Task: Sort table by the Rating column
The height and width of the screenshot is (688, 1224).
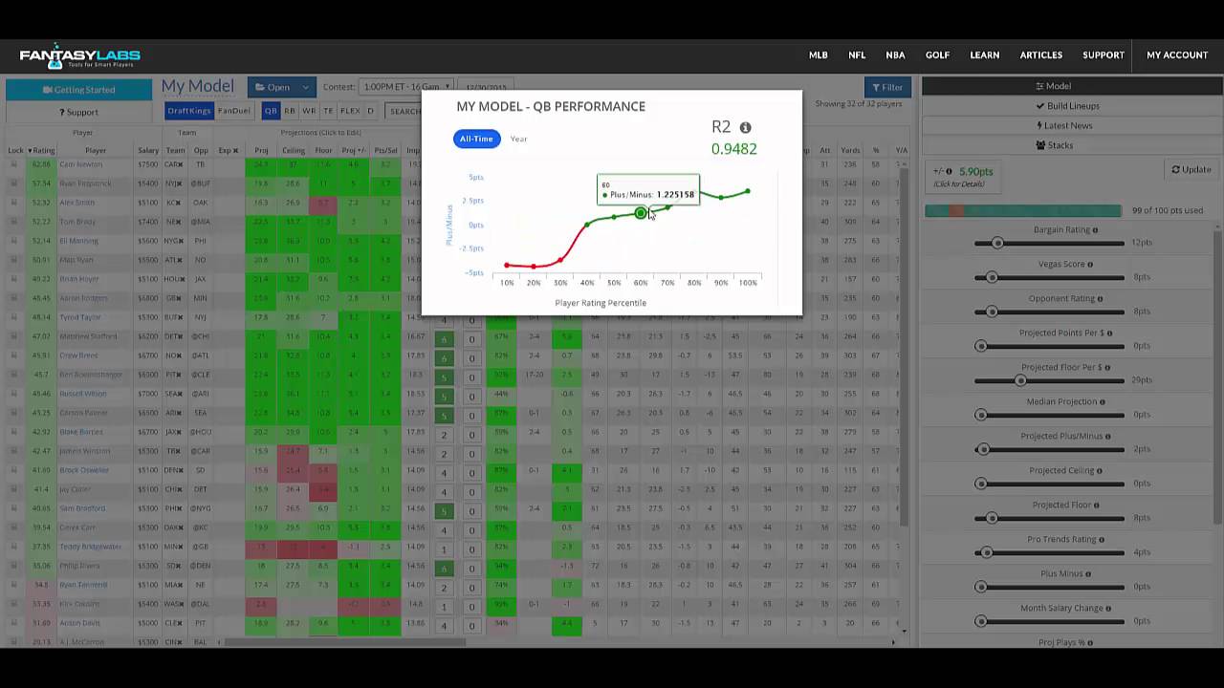Action: [x=42, y=150]
